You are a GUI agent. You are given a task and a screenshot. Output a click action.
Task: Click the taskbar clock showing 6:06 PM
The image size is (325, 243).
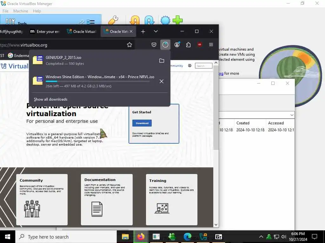(298, 237)
